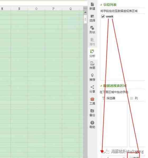Click the 分享 (Share) sidebar icon

click(x=92, y=89)
